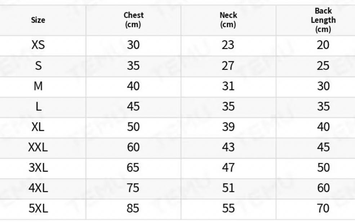Click chest value 60 for XXL
Image resolution: width=355 pixels, height=222 pixels.
[133, 147]
